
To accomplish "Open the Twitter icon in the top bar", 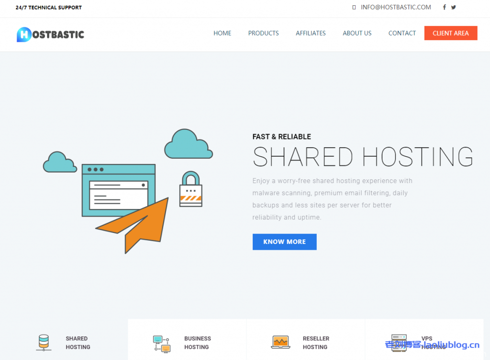I will pyautogui.click(x=454, y=7).
